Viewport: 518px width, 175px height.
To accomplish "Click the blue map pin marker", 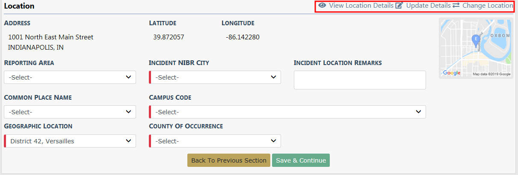I will coord(475,40).
